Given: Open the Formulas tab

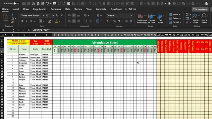Looking at the screenshot, I should point(56,9).
